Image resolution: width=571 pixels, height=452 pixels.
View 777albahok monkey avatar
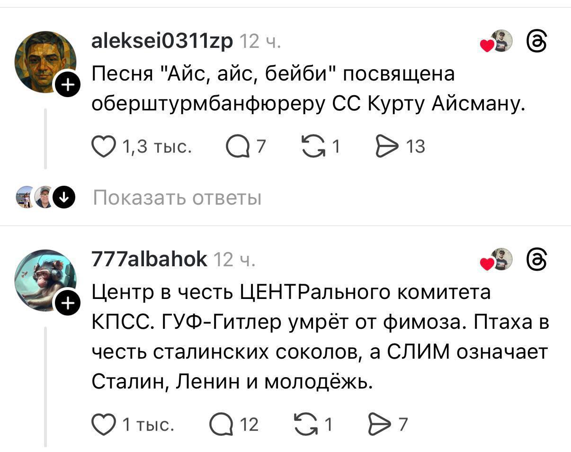pos(45,279)
